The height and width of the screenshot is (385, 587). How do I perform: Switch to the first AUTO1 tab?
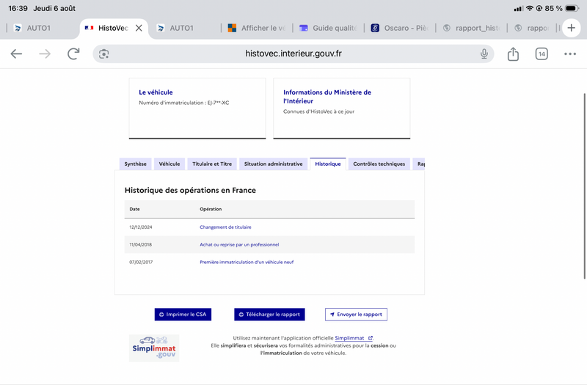38,28
